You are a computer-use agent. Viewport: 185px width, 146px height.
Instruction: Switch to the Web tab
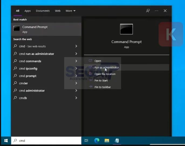58,11
